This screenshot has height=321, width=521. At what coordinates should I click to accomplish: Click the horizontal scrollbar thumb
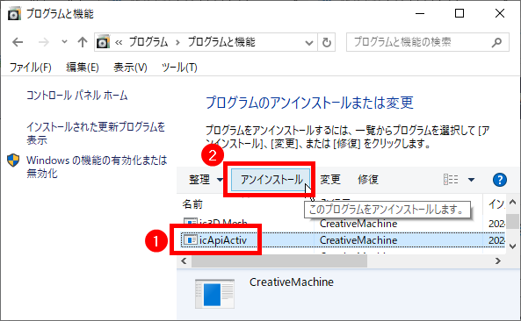(x=279, y=261)
